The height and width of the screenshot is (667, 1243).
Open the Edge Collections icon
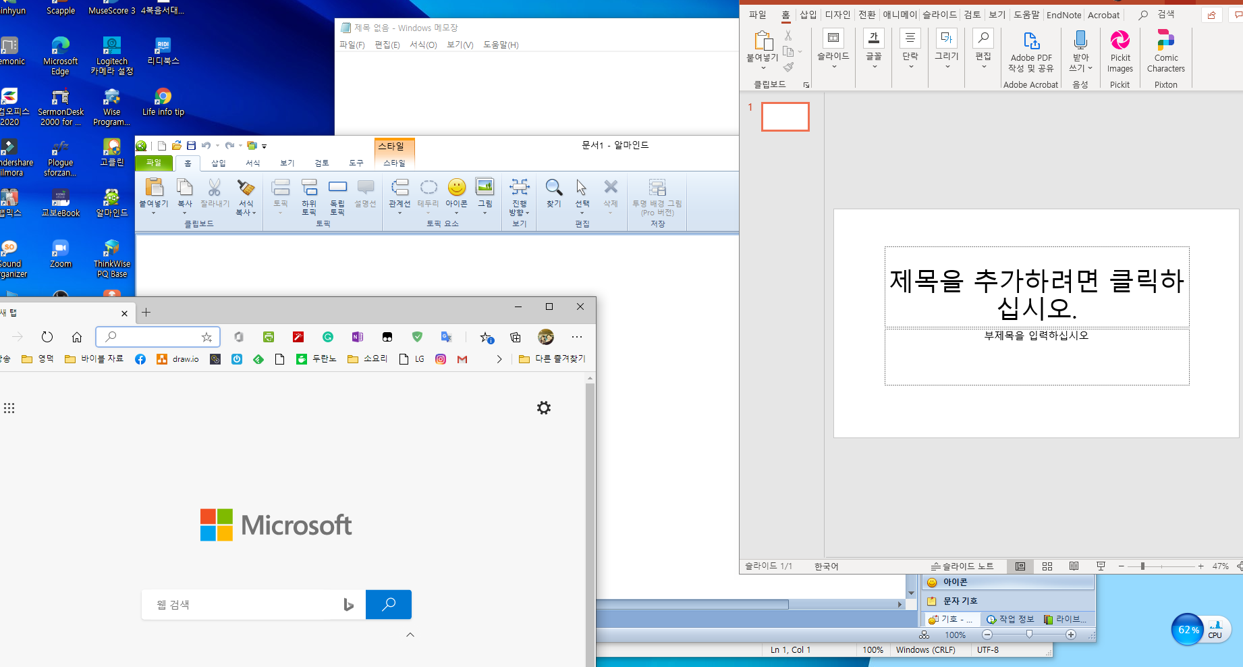click(x=516, y=337)
